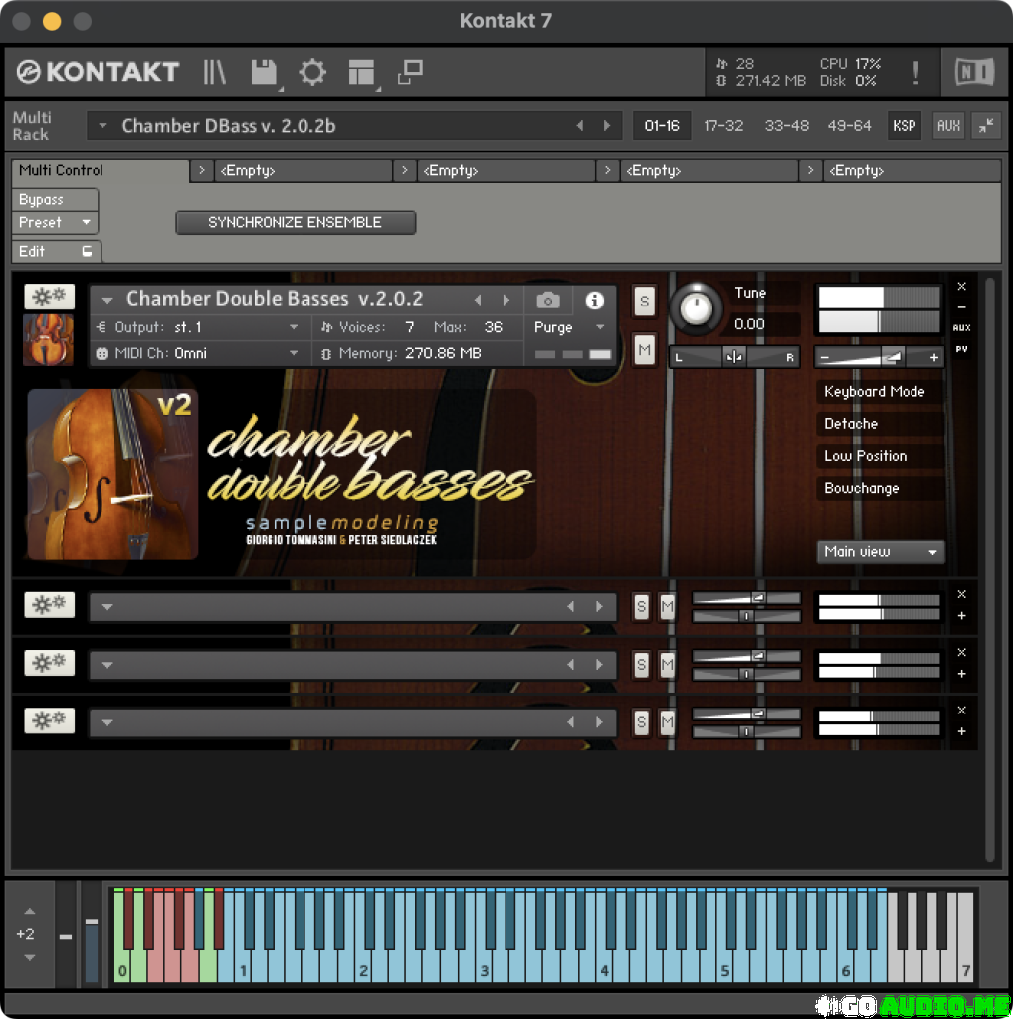Solo the Chamber Double Basses instrument
Image resolution: width=1013 pixels, height=1019 pixels.
[644, 301]
